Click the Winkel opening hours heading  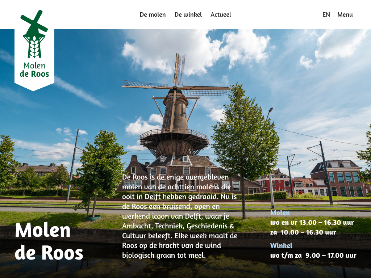[x=281, y=246]
